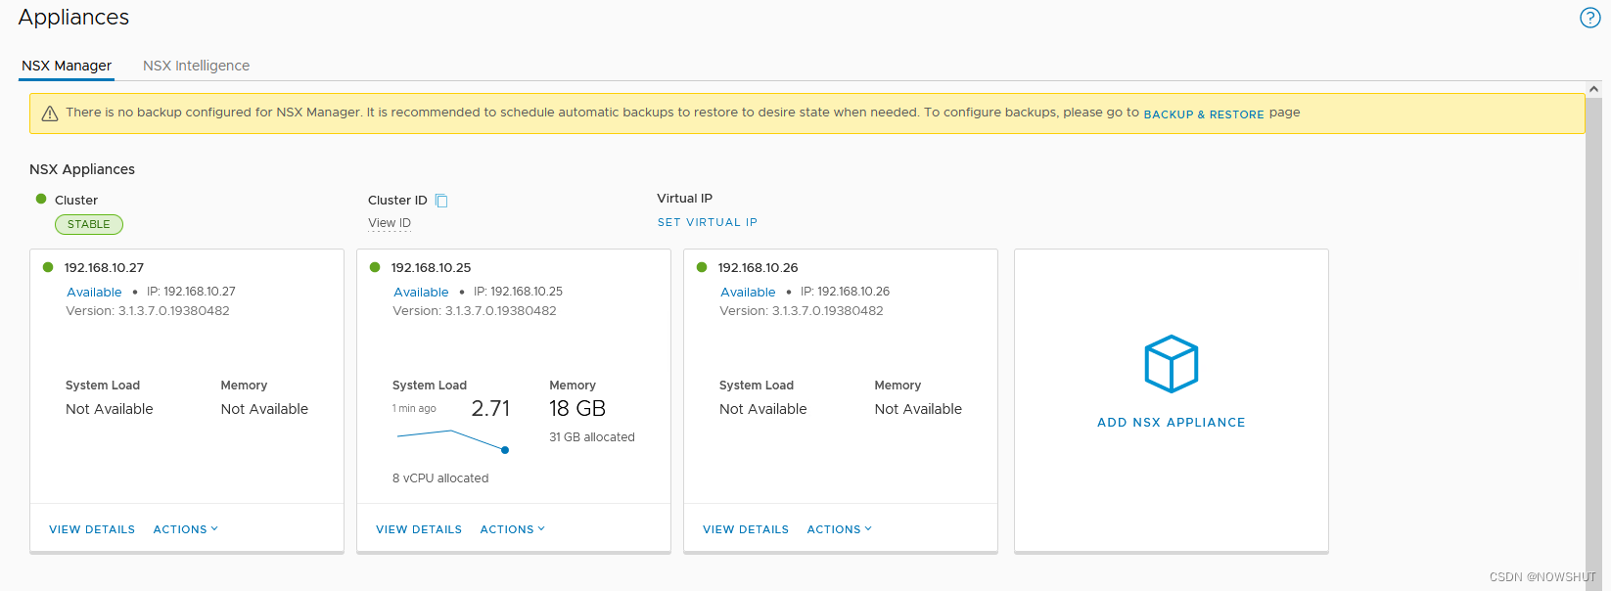Image resolution: width=1611 pixels, height=591 pixels.
Task: Click ADD NSX APPLIANCE
Action: click(x=1172, y=423)
